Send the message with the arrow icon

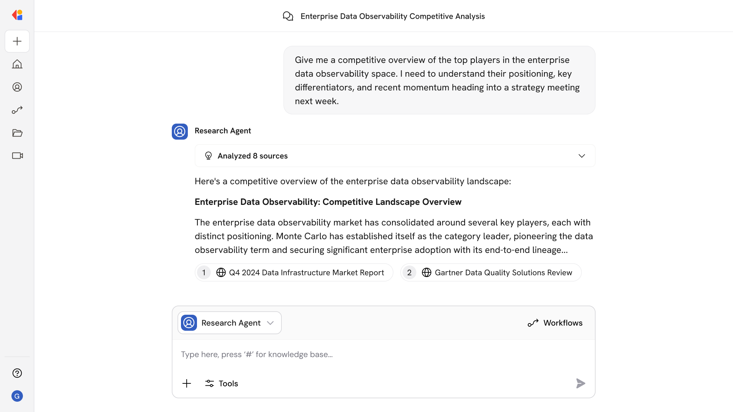click(580, 383)
